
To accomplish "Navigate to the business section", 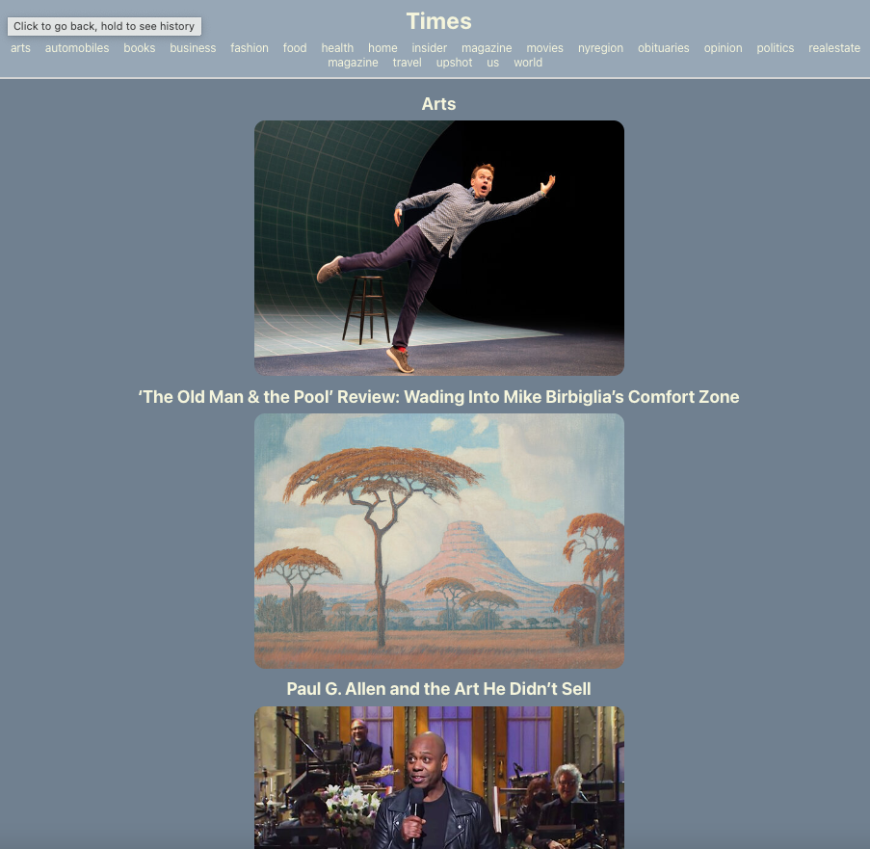I will 193,48.
